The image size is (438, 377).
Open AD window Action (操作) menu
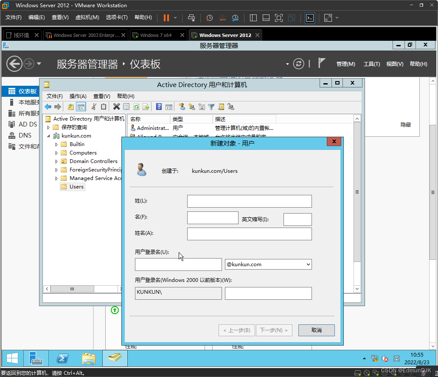pyautogui.click(x=78, y=96)
